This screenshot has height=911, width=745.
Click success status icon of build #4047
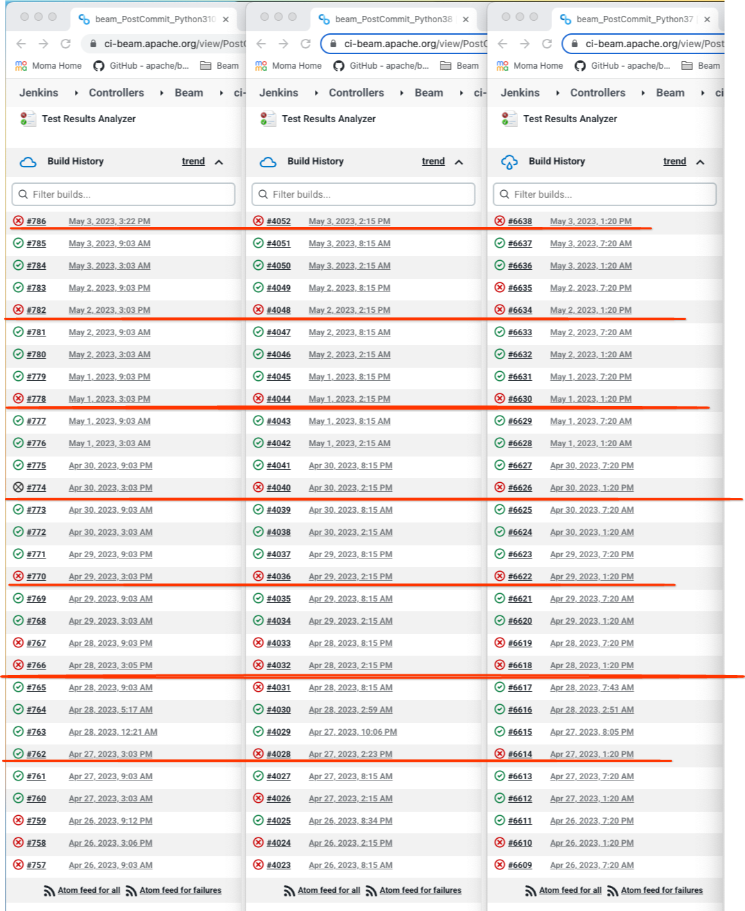[258, 332]
